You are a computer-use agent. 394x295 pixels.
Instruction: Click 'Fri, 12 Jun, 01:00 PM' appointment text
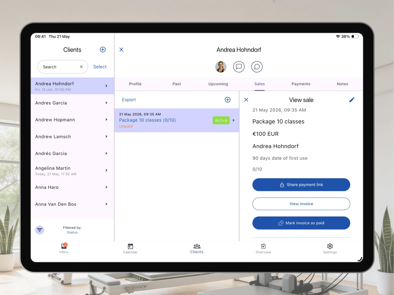tap(53, 90)
